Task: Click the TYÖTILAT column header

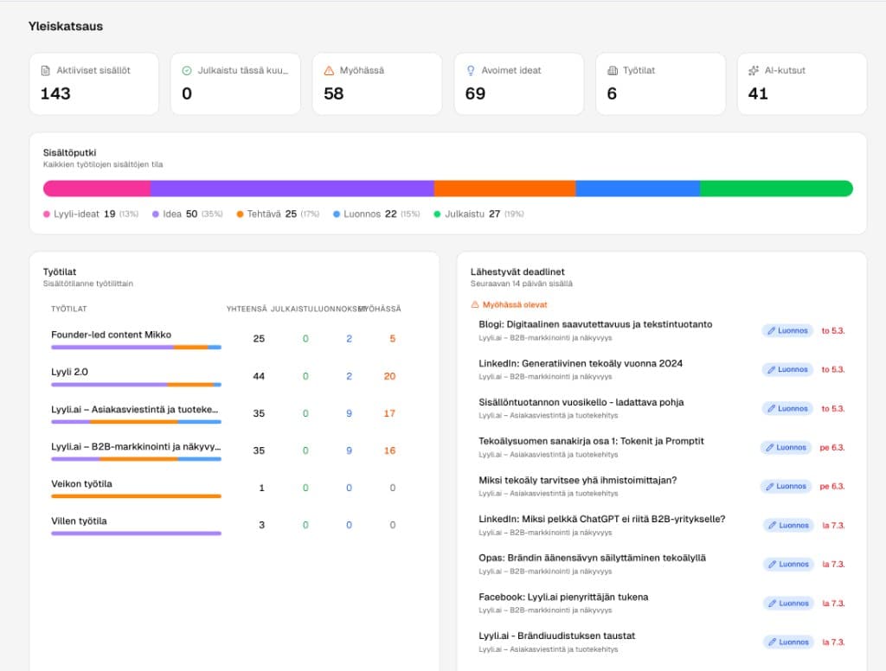Action: click(69, 309)
